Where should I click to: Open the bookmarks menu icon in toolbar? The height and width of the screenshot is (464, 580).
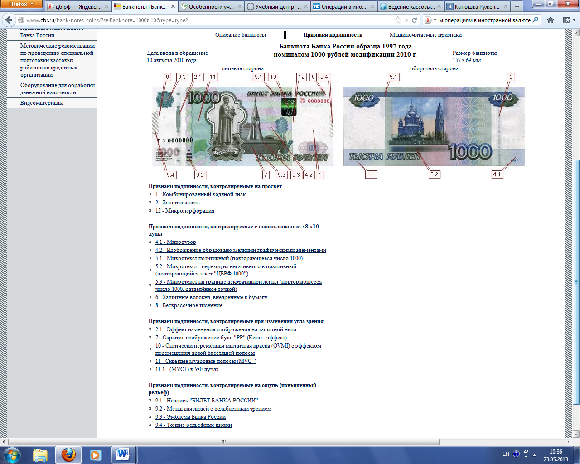(569, 20)
